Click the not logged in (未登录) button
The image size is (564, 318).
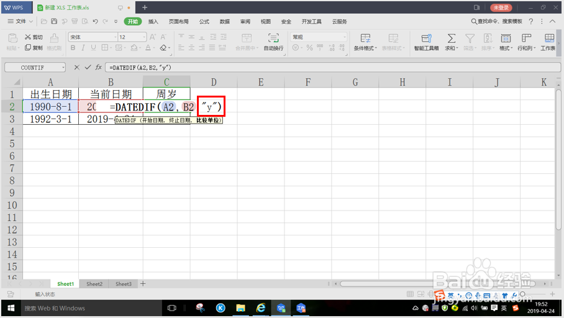point(501,7)
